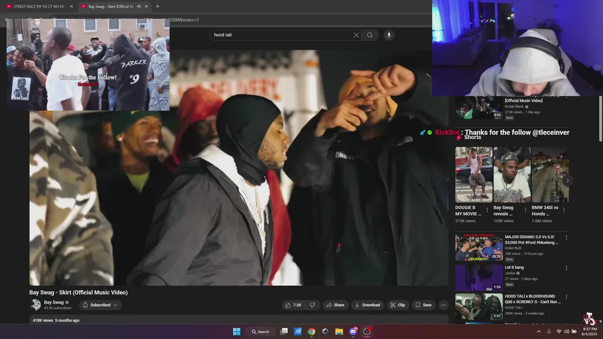Screen dimensions: 603x339
Task: Open a new browser tab
Action: 157,7
